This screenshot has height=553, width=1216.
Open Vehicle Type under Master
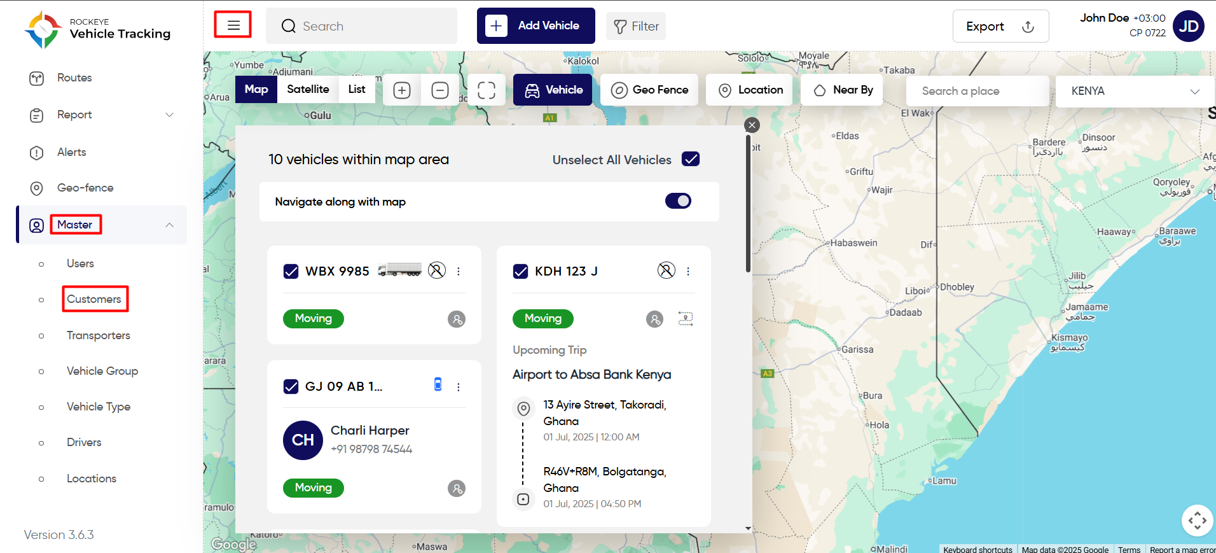(x=99, y=407)
